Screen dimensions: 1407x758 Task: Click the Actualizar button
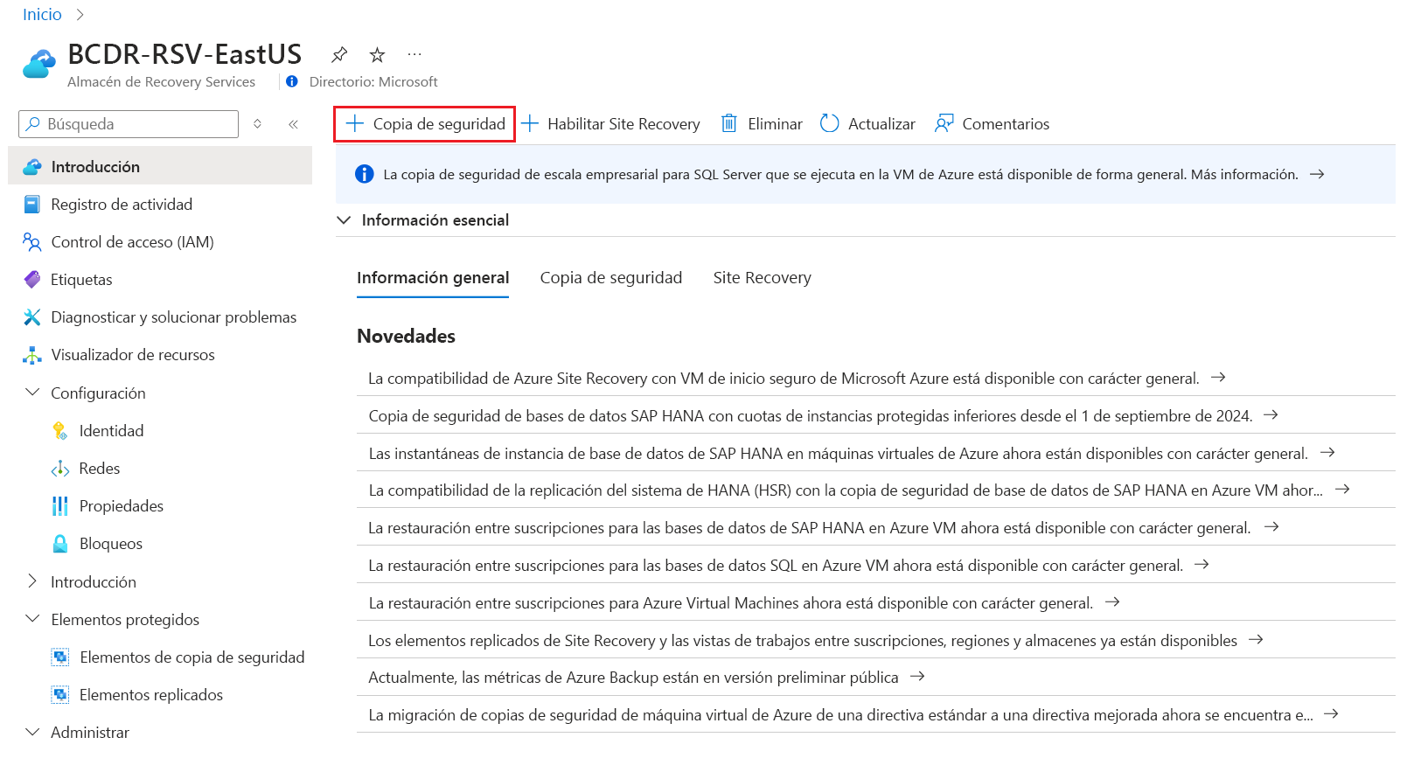pos(867,124)
